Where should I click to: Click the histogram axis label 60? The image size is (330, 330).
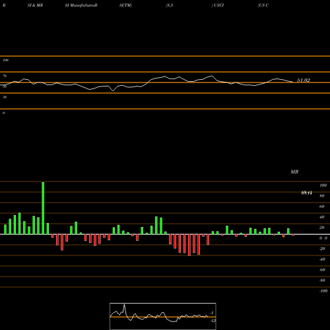pyautogui.click(x=322, y=207)
